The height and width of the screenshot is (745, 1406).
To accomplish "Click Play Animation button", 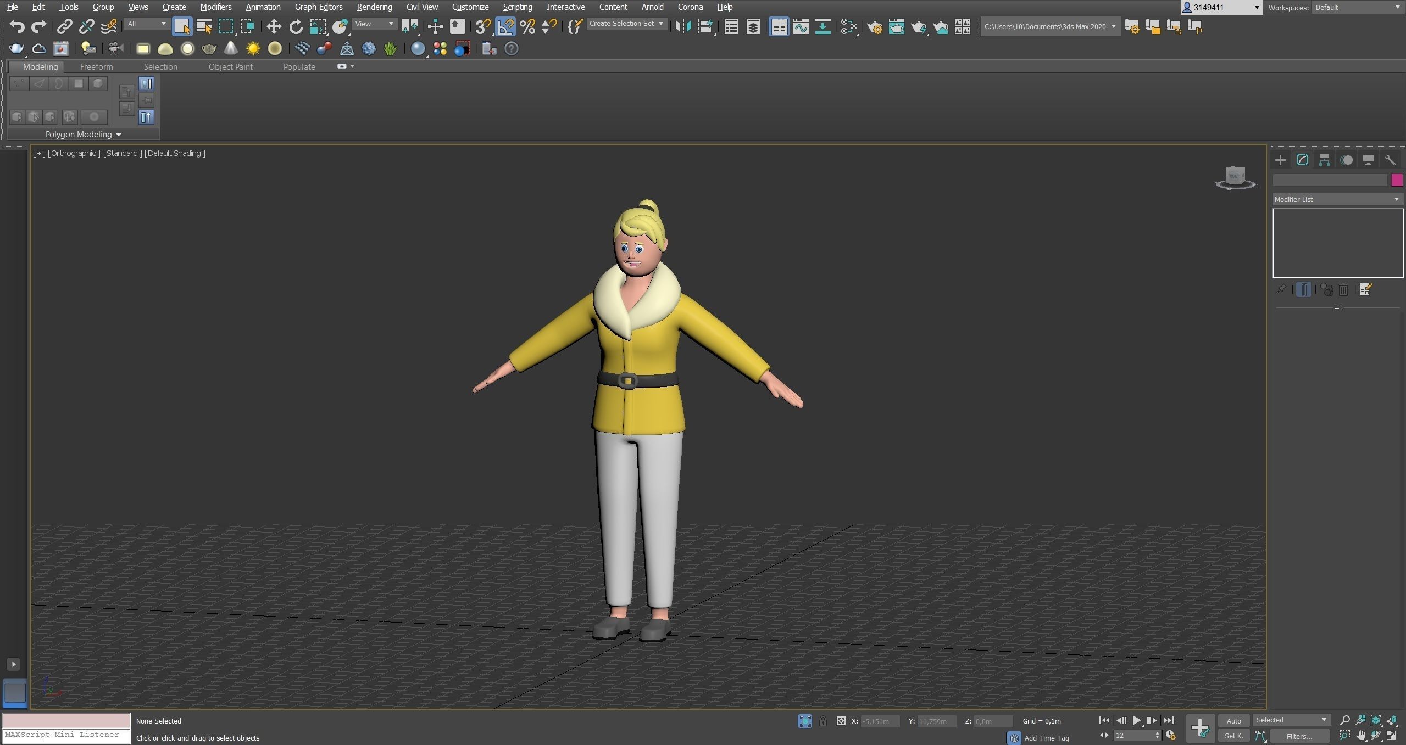I will point(1136,720).
